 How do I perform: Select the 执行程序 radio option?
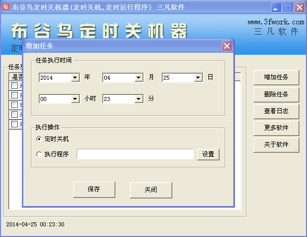pos(39,154)
